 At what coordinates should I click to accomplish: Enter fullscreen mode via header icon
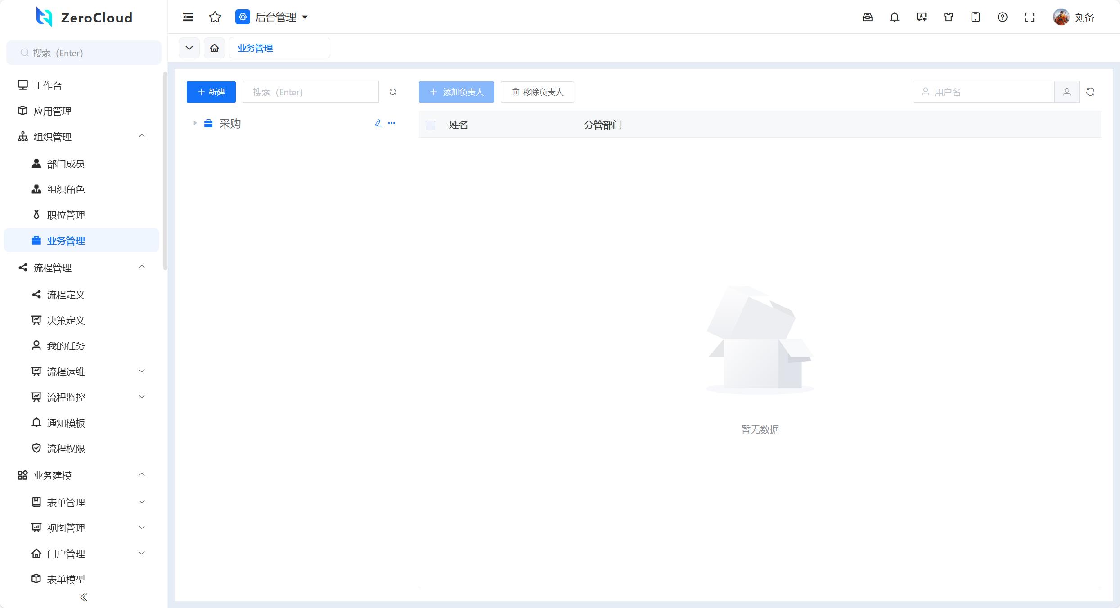tap(1029, 17)
